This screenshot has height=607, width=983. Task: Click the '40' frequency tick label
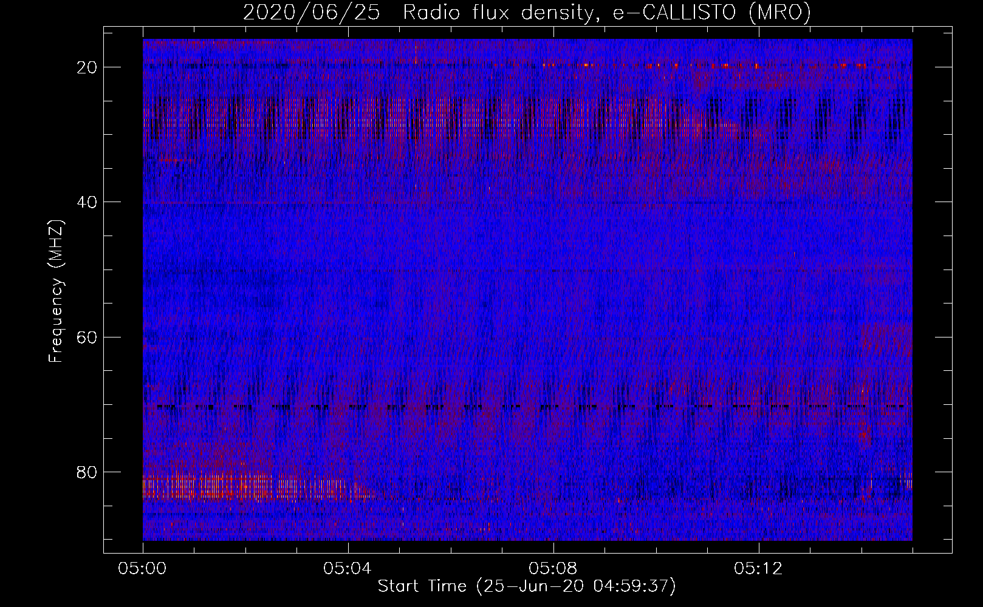coord(87,202)
